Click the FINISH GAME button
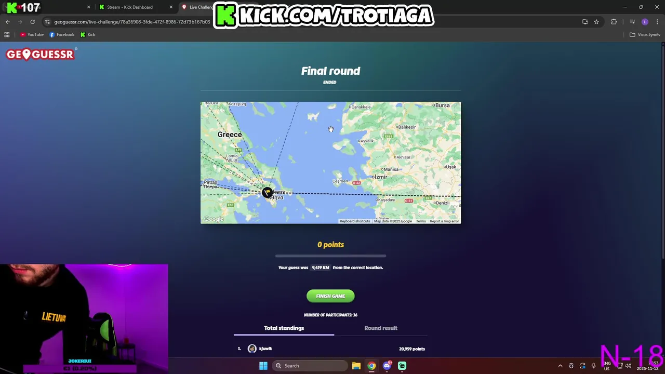This screenshot has height=374, width=665. click(x=330, y=296)
